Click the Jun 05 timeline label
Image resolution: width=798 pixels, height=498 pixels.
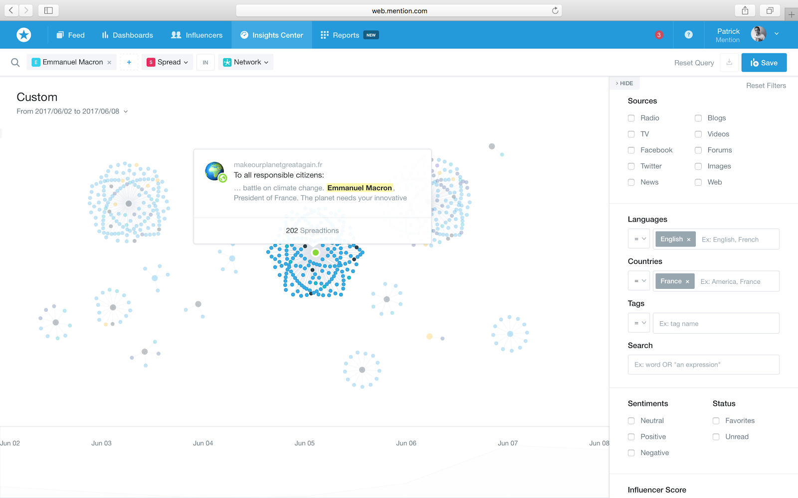pos(304,443)
